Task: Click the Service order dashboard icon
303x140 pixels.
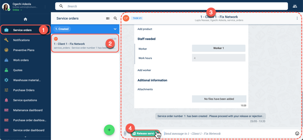Action: [6, 130]
